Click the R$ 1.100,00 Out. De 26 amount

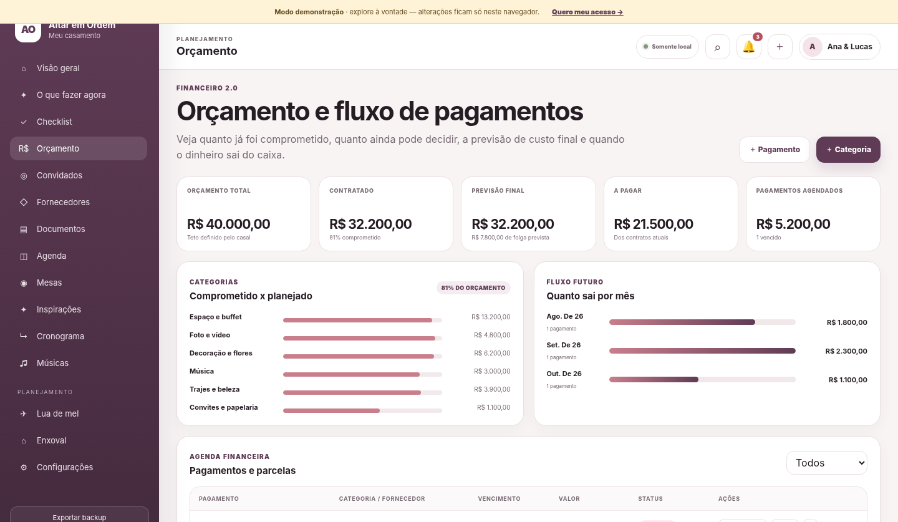(847, 380)
